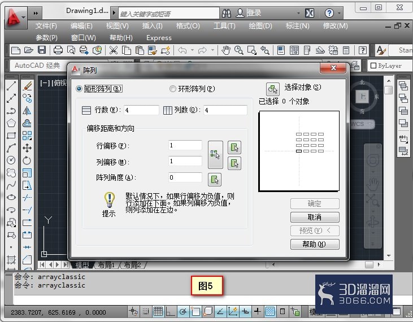Click the pick row offset icon
This screenshot has width=413, height=322.
[234, 147]
